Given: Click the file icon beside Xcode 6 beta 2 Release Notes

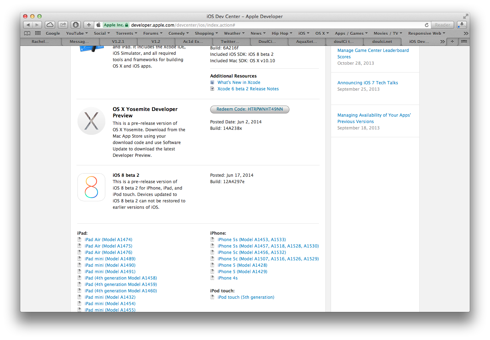Looking at the screenshot, I should (x=212, y=89).
